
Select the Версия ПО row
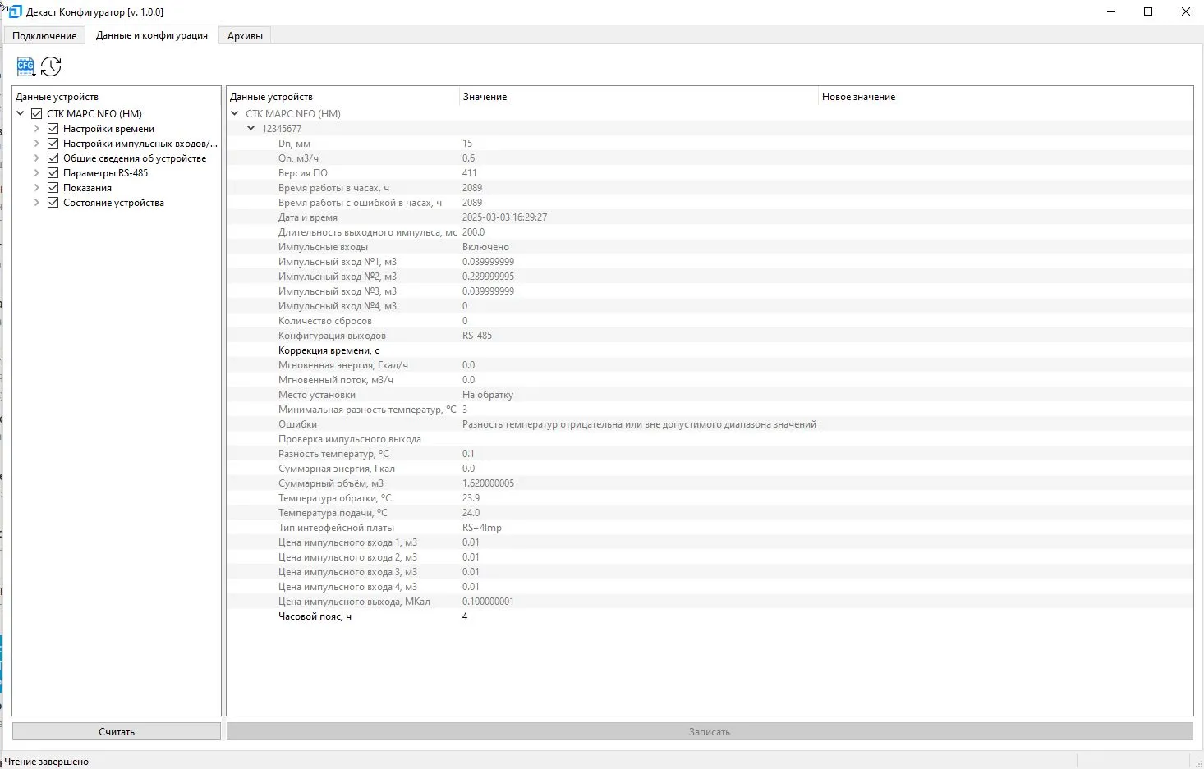(710, 173)
